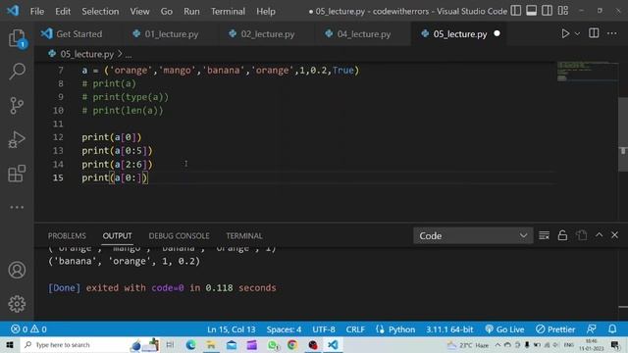Change encoding via UTF-8
Viewport: 628px width, 353px height.
pyautogui.click(x=324, y=329)
